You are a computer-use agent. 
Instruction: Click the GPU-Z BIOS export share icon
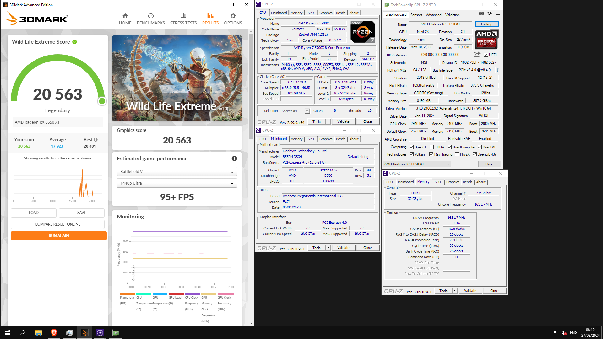tap(477, 55)
